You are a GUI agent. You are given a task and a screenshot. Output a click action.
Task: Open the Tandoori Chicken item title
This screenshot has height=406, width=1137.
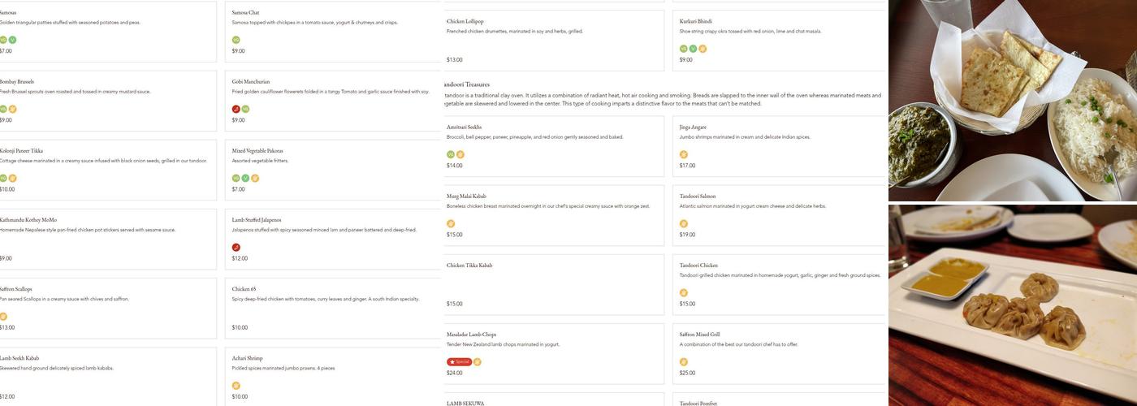tap(698, 266)
